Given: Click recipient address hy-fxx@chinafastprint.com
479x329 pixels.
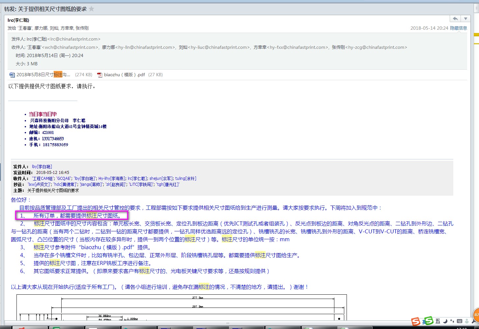Looking at the screenshot, I should point(297,47).
